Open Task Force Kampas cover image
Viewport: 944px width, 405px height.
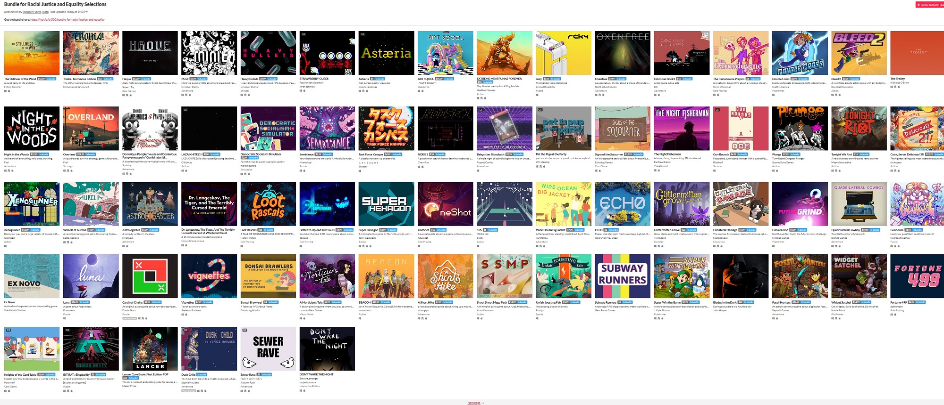(386, 129)
